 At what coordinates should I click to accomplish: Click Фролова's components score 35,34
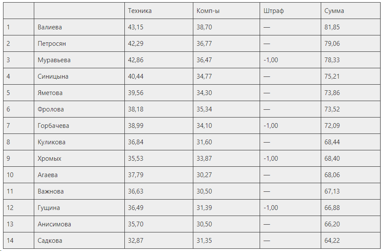pyautogui.click(x=204, y=109)
